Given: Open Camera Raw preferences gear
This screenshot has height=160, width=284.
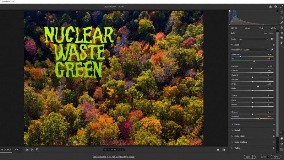Looking at the screenshot, I should (x=275, y=6).
